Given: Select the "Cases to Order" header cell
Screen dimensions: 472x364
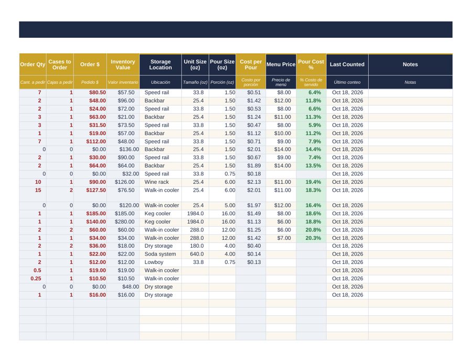Looking at the screenshot, I should click(x=60, y=64).
